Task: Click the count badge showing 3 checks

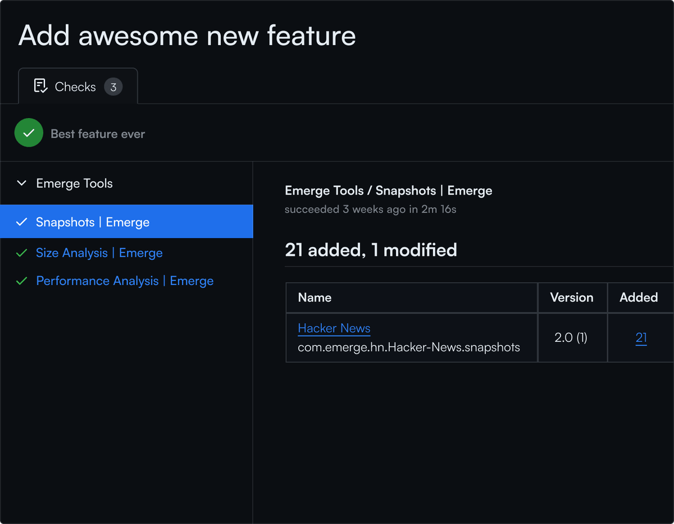Action: click(114, 87)
